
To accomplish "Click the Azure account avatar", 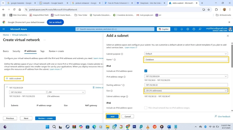I will tap(230, 29).
